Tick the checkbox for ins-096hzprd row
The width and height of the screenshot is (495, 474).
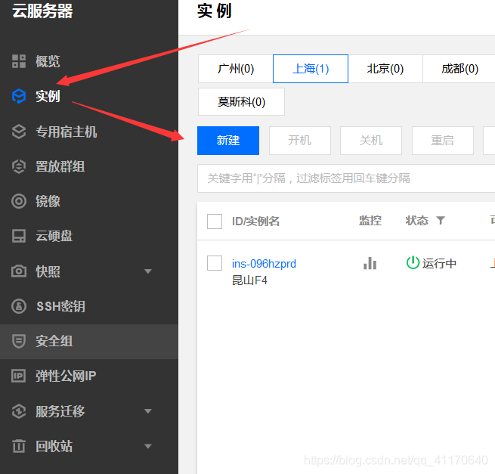[215, 263]
